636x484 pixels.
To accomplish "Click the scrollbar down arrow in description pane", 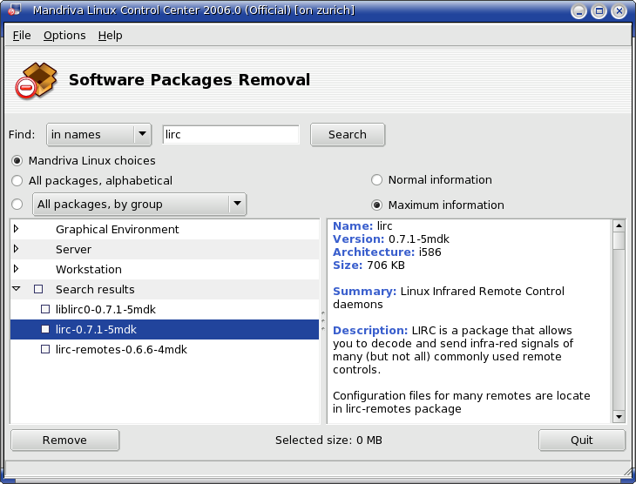I will click(x=619, y=416).
